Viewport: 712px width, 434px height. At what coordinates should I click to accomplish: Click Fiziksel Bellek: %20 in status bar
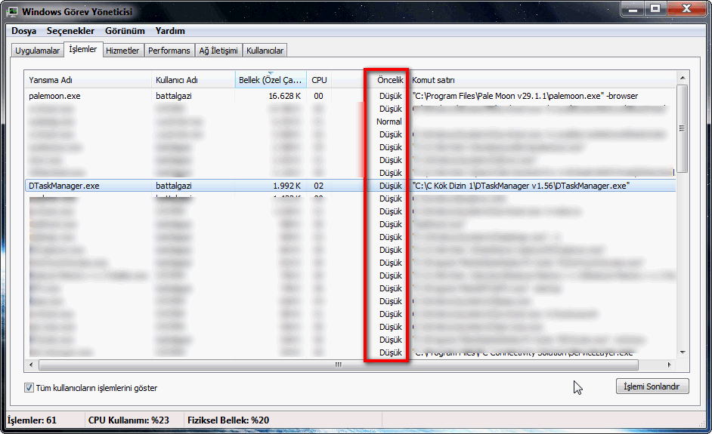[x=228, y=420]
